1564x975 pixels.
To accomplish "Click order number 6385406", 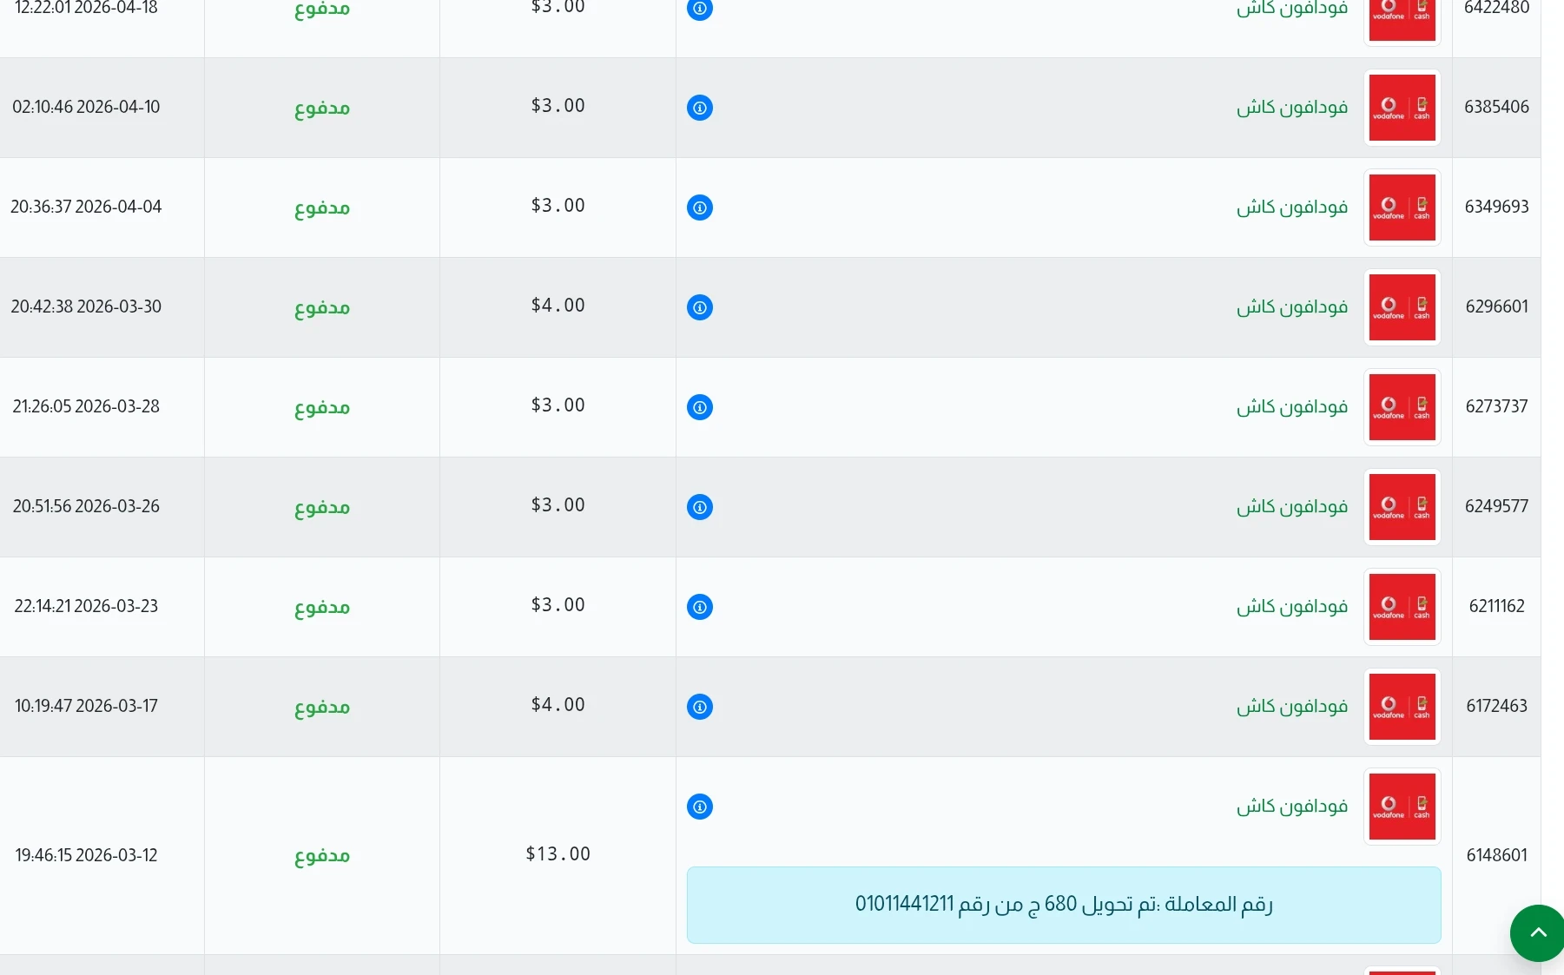I will 1496,107.
